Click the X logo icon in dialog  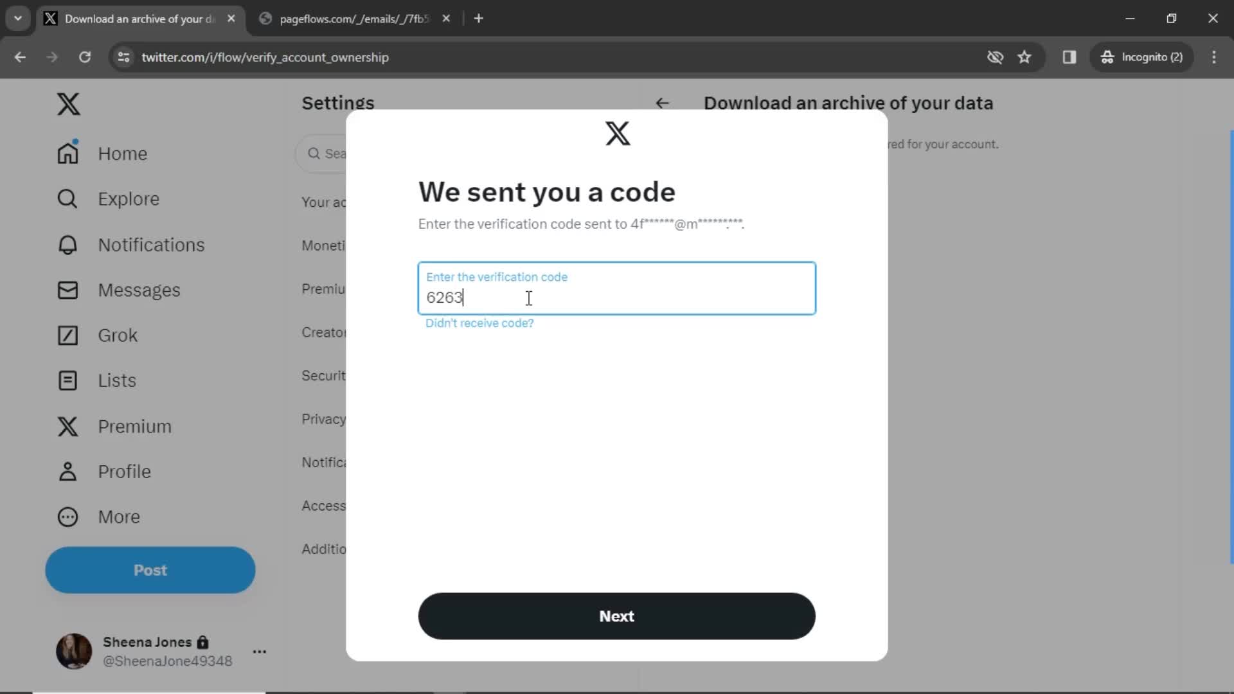coord(618,134)
